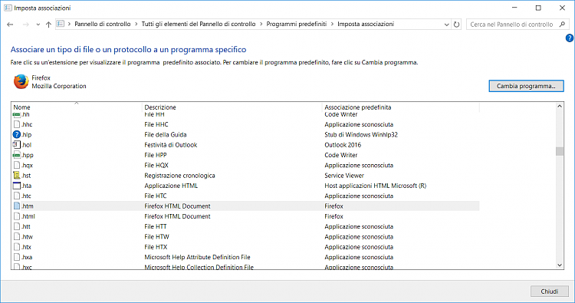Expand the chevron before Programmi predefiniti breadcrumb
This screenshot has width=575, height=303.
(x=261, y=25)
